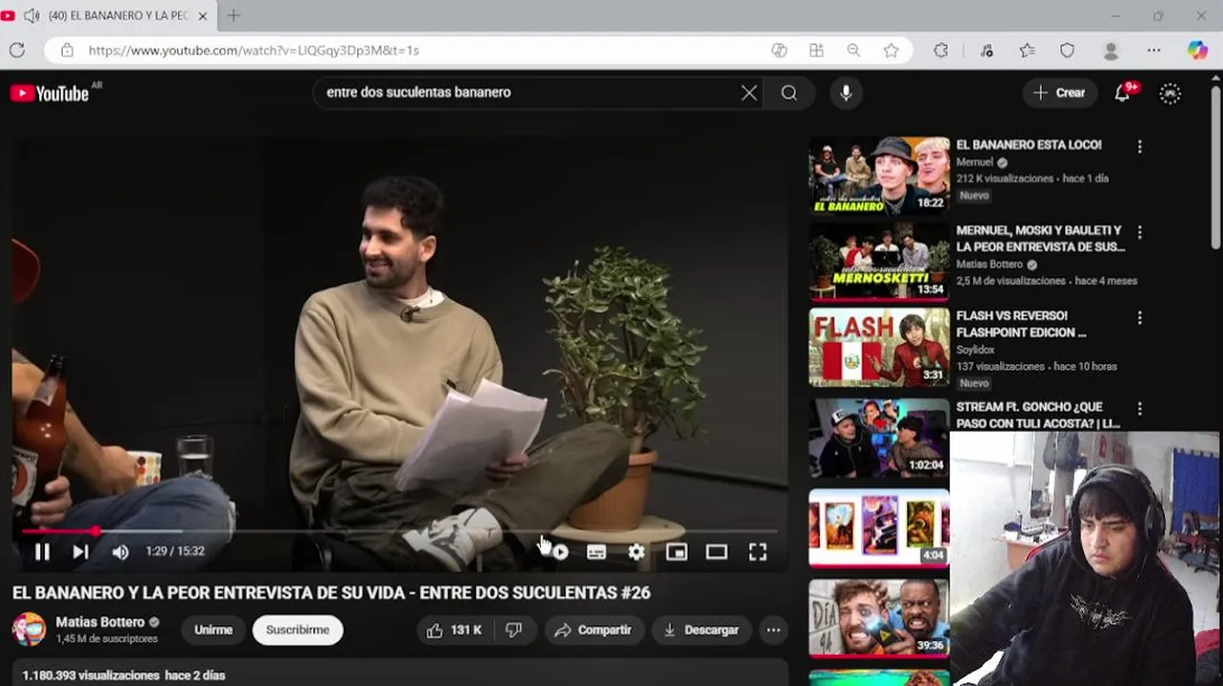
Task: Open browser profile icon
Action: coord(1111,50)
